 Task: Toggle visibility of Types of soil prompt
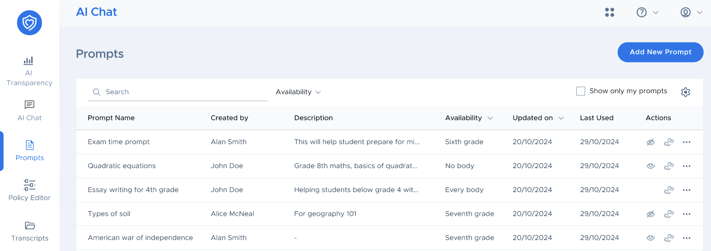(x=651, y=214)
